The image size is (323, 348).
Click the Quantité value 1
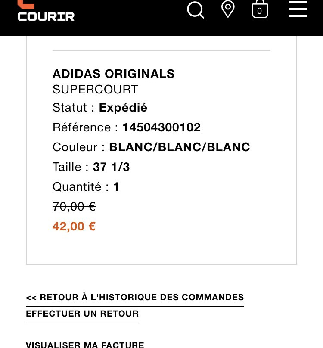coord(116,187)
